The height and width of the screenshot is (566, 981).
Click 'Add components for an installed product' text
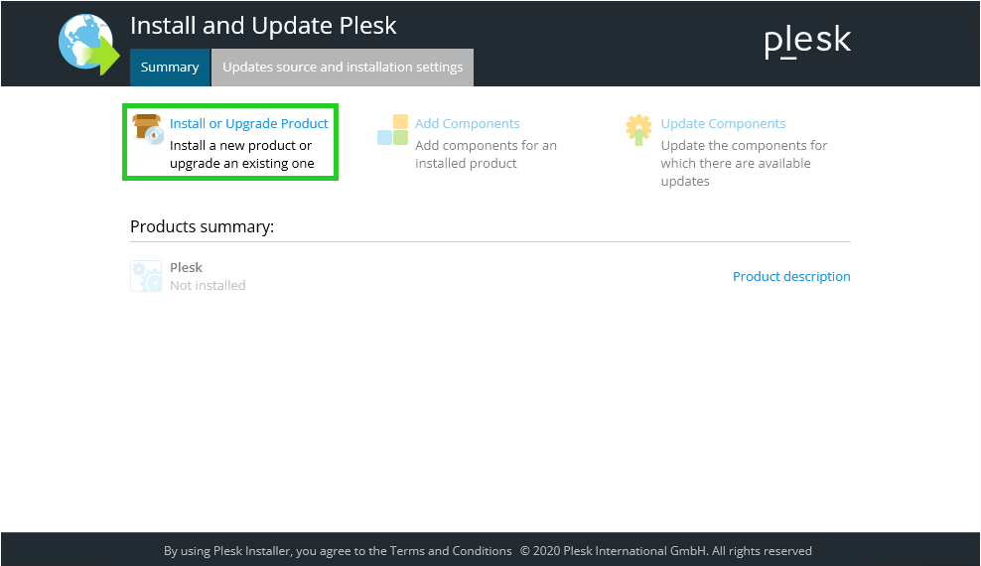[486, 155]
